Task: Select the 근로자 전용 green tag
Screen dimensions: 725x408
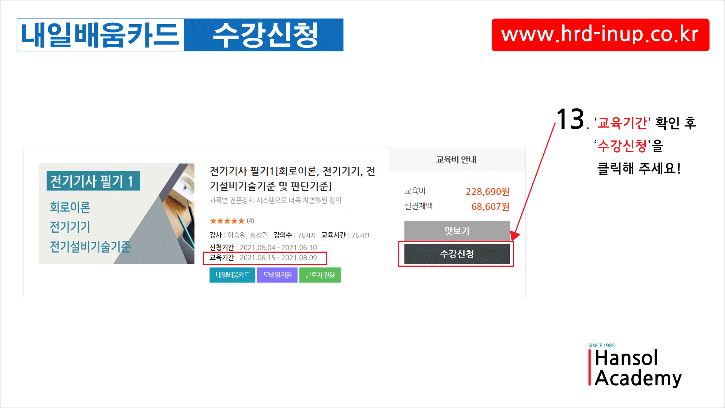Action: [320, 275]
